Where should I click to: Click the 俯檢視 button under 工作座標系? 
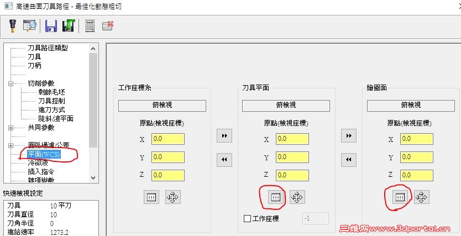point(162,106)
